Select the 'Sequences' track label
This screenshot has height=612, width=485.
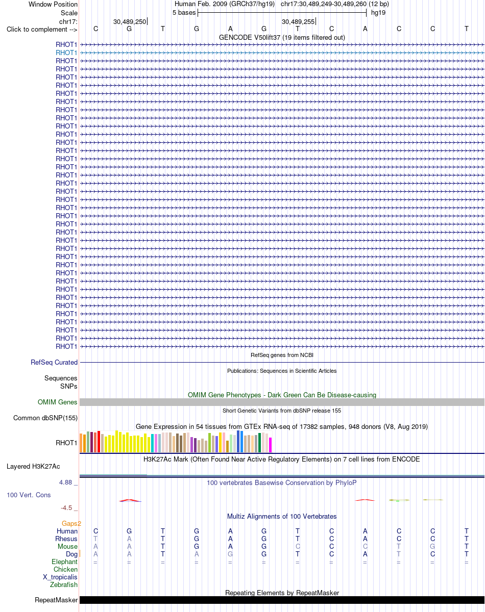tap(61, 378)
